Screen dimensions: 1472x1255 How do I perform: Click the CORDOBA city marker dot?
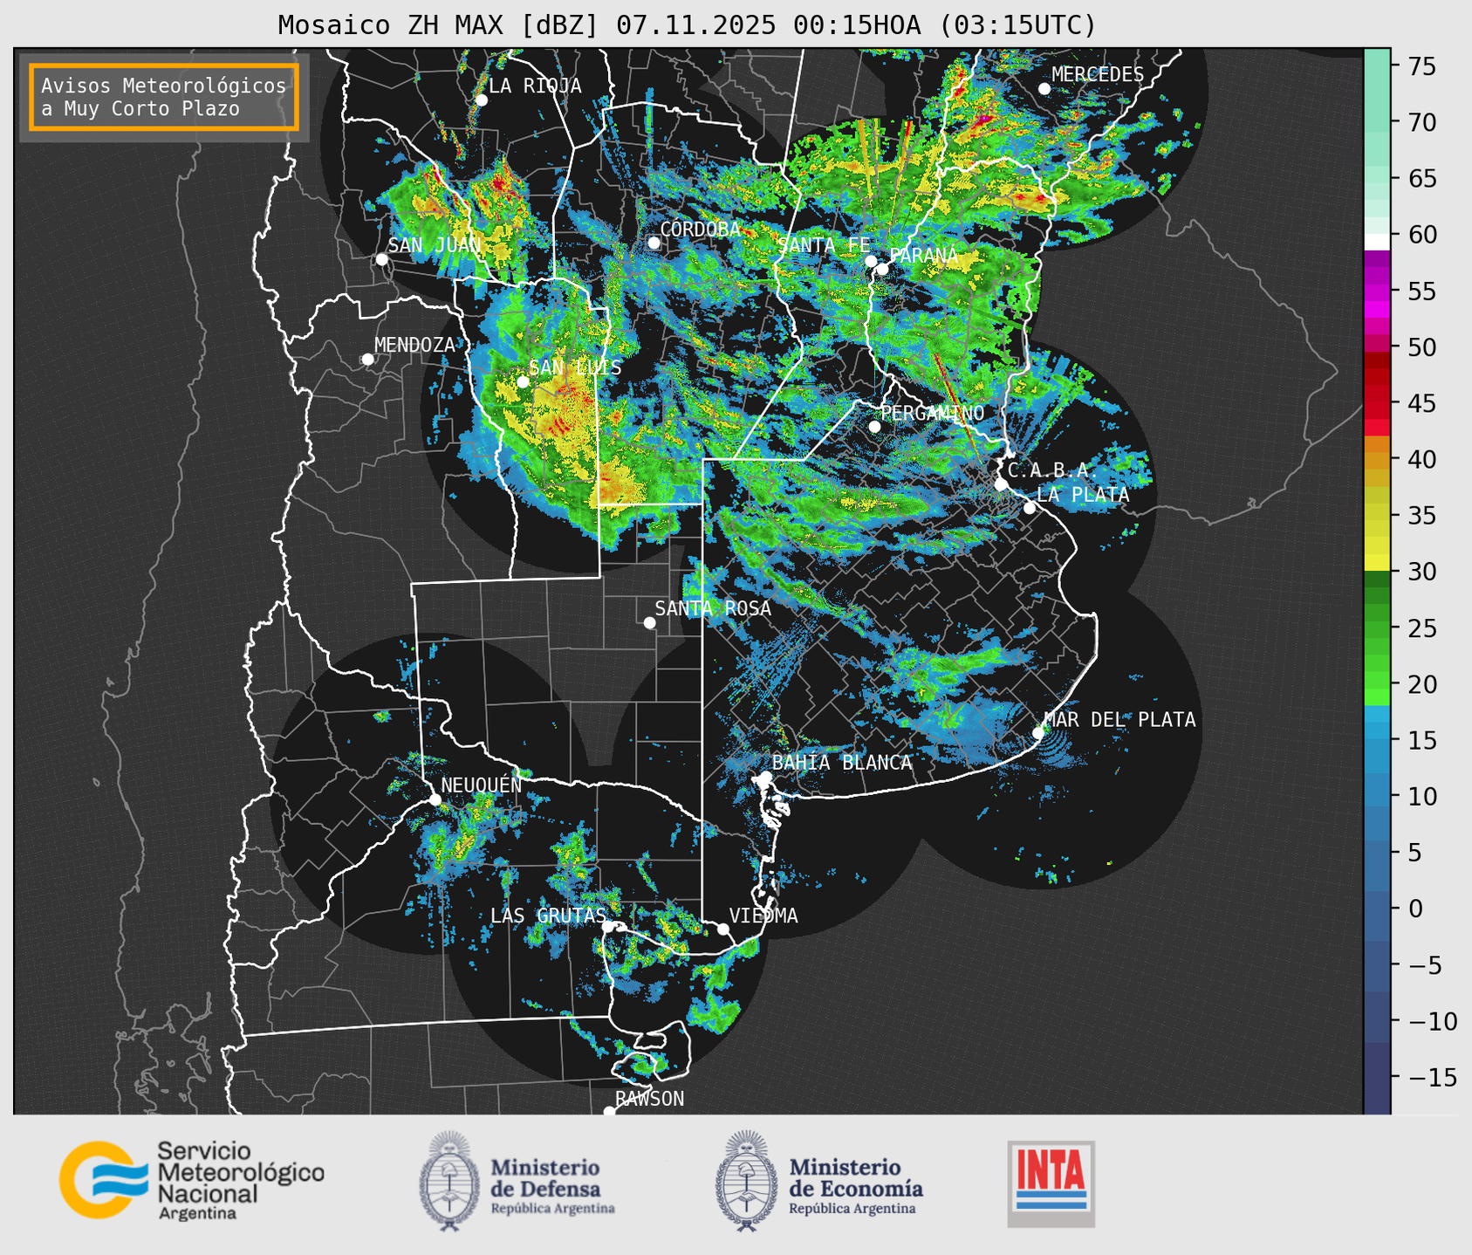tap(654, 243)
